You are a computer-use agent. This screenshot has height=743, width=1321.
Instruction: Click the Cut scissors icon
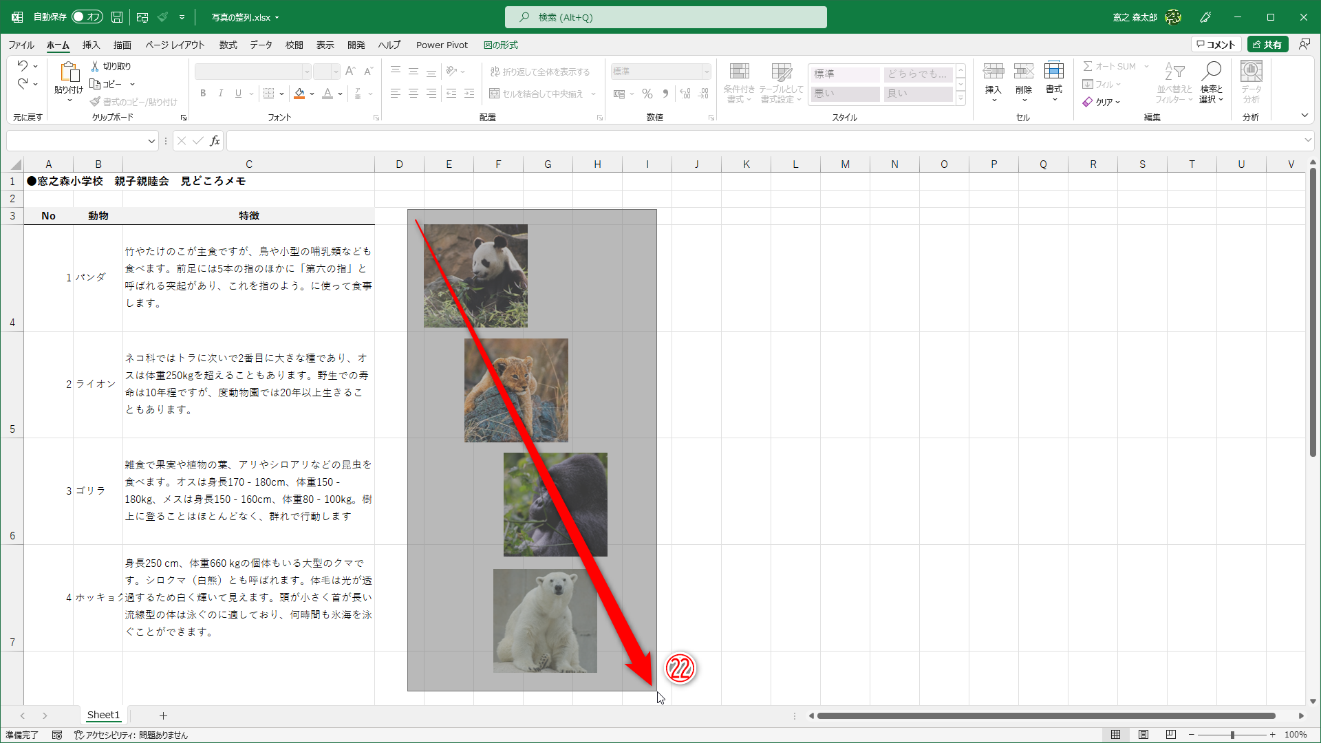coord(96,66)
